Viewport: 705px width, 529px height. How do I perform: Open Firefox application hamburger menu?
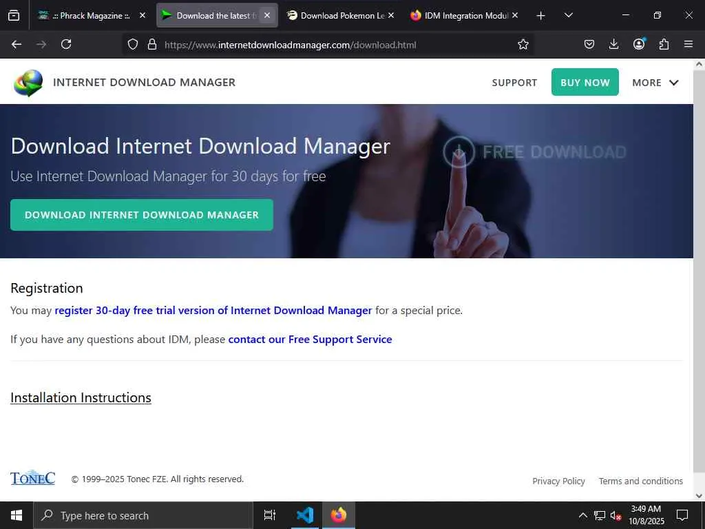[x=688, y=44]
